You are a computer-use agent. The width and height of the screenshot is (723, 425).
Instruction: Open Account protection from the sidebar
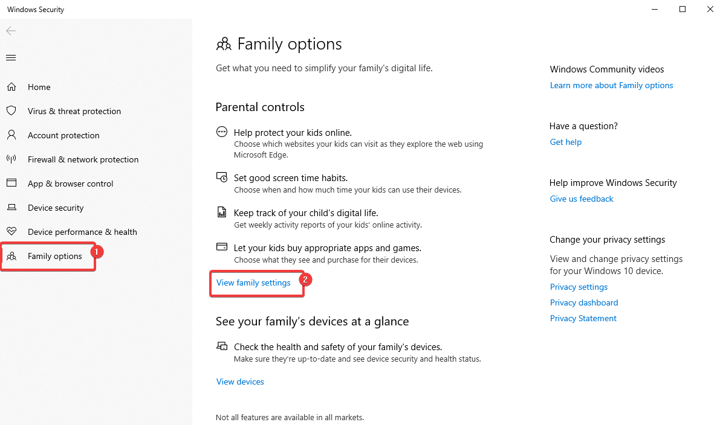(62, 135)
